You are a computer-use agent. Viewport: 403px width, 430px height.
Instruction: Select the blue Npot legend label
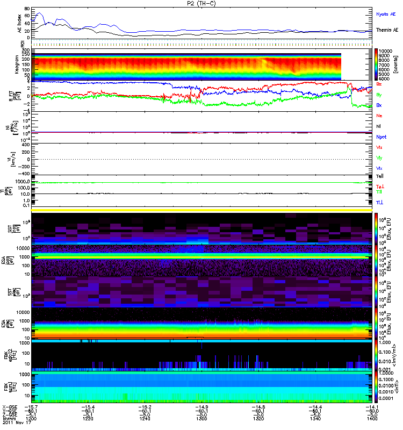pos(381,137)
